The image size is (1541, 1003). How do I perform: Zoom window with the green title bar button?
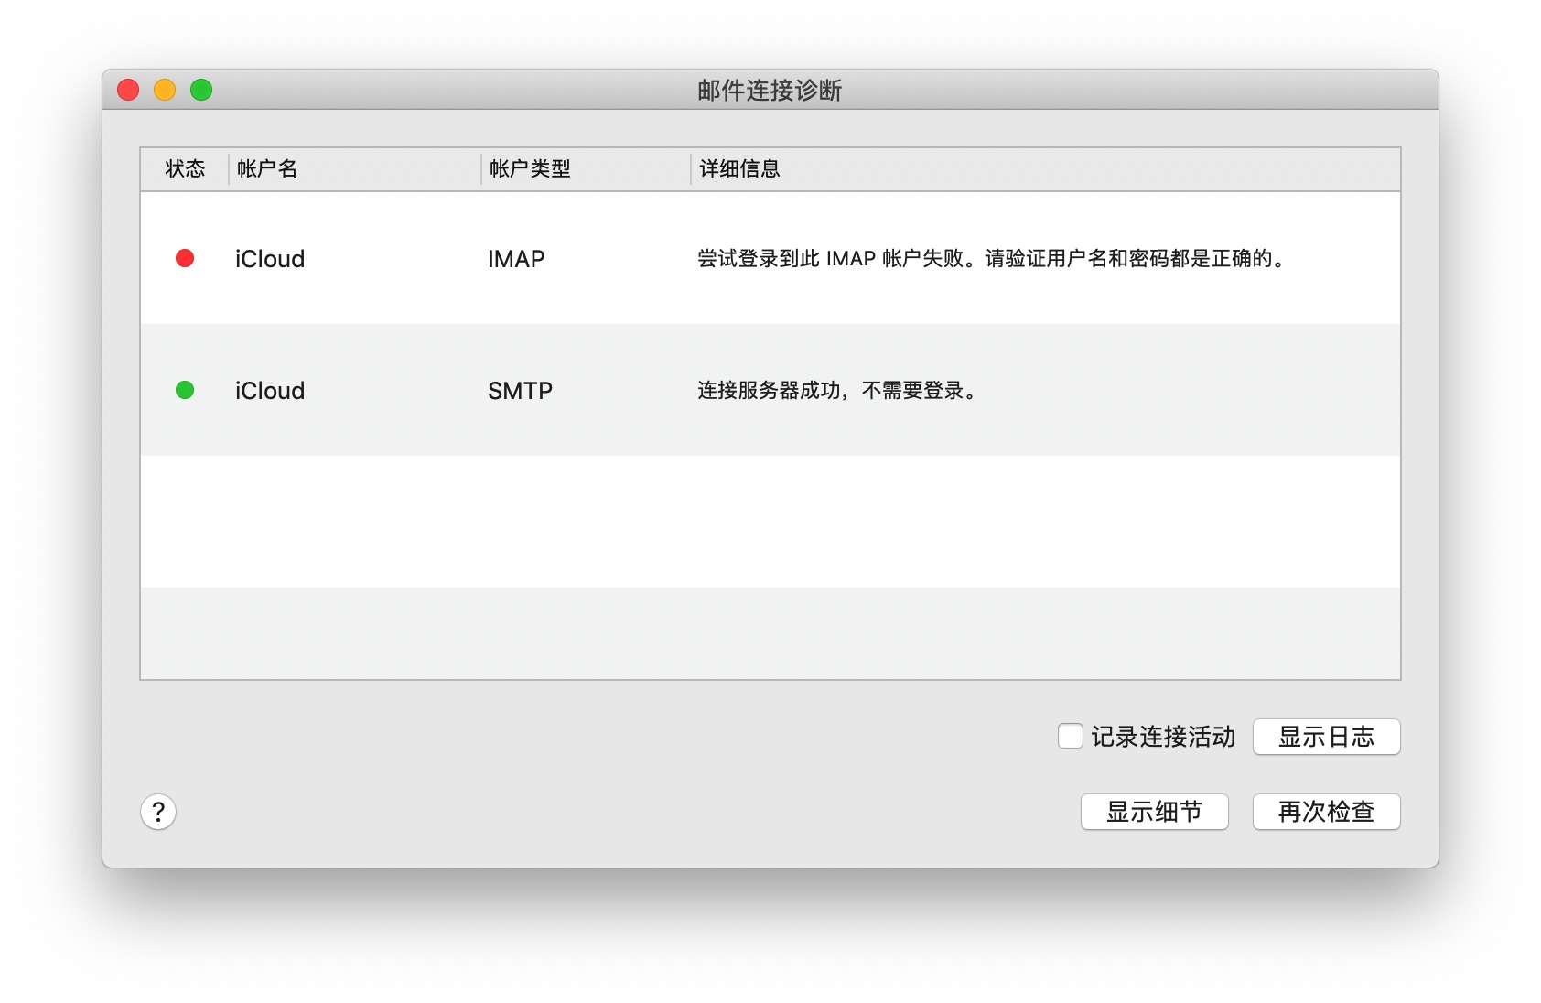coord(201,90)
